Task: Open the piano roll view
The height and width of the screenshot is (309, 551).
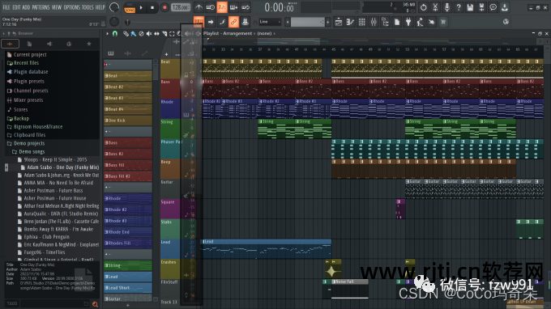Action: click(x=350, y=22)
